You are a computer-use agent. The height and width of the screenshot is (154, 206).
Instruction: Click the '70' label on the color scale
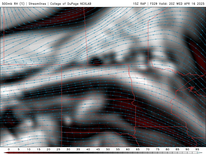click(x=148, y=149)
